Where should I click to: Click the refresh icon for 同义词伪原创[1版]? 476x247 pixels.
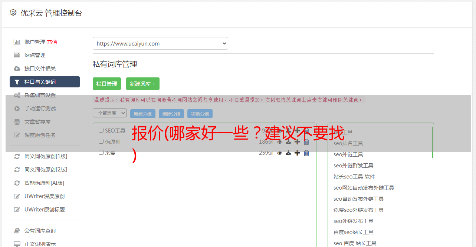tap(17, 156)
